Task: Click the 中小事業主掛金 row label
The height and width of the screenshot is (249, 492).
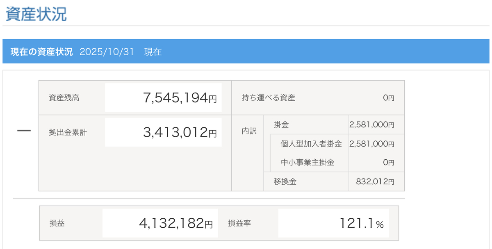Action: pos(307,162)
